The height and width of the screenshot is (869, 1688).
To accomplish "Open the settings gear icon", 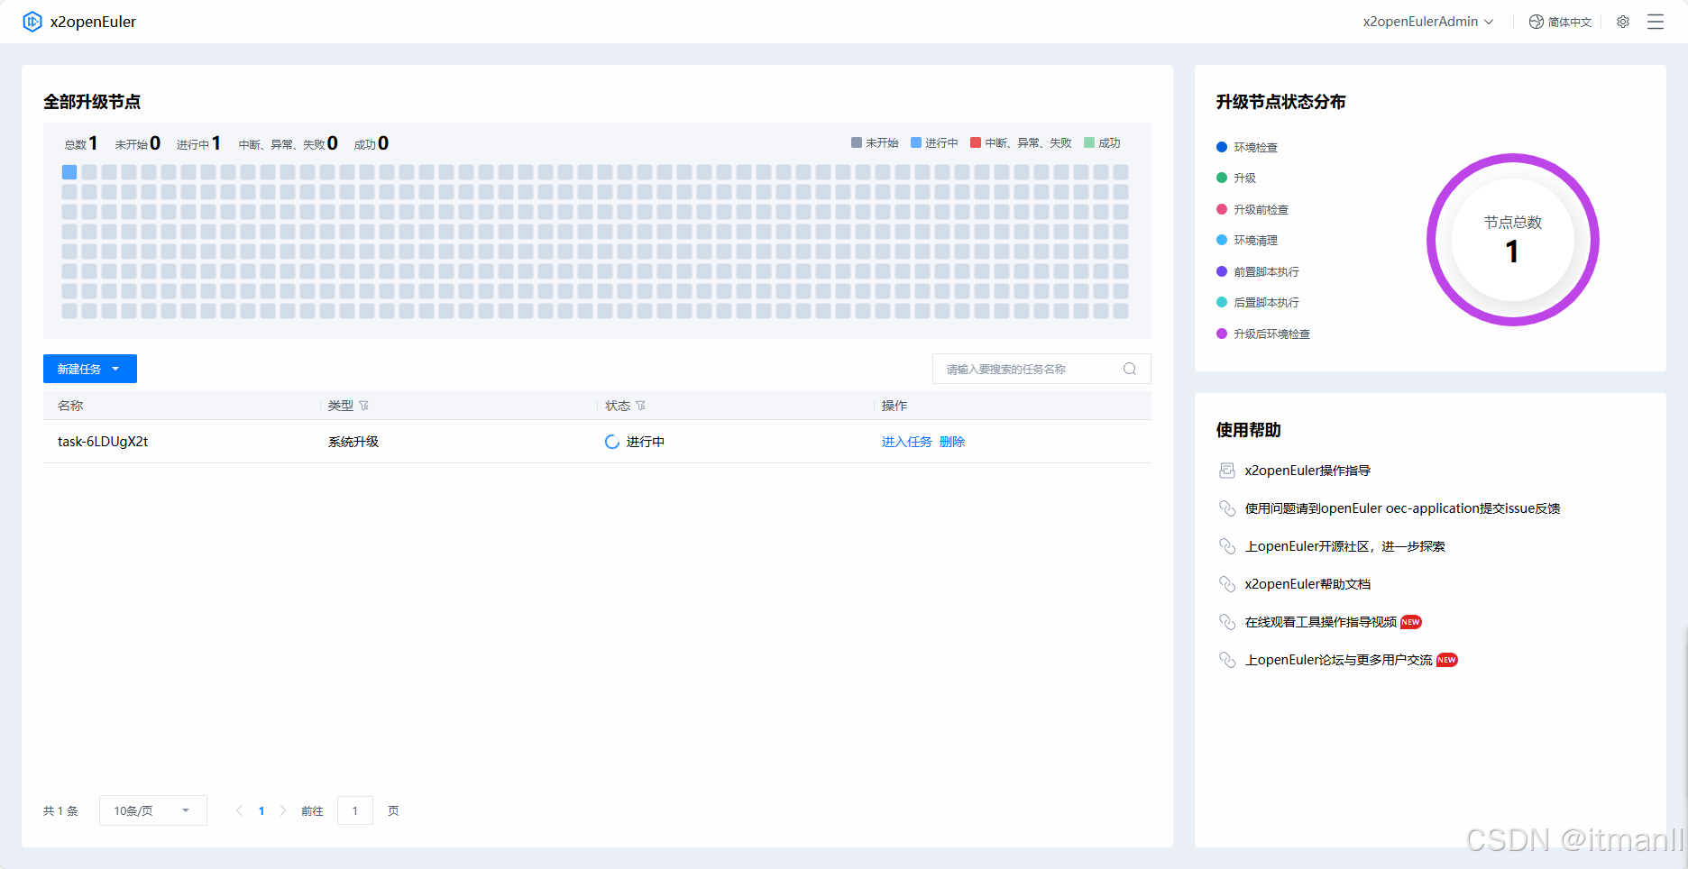I will pos(1623,22).
